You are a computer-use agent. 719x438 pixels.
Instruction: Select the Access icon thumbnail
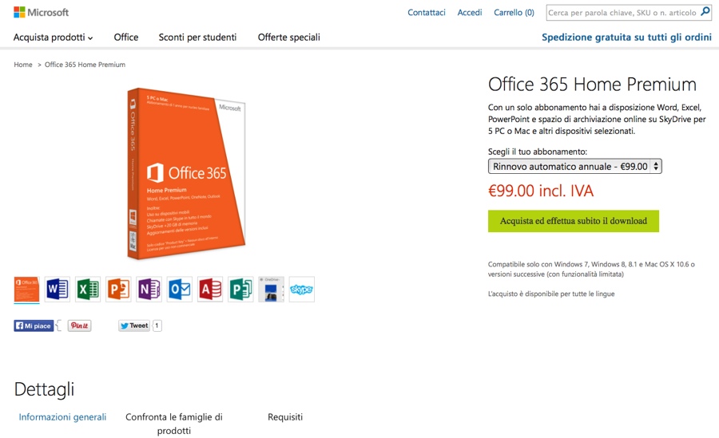click(210, 290)
